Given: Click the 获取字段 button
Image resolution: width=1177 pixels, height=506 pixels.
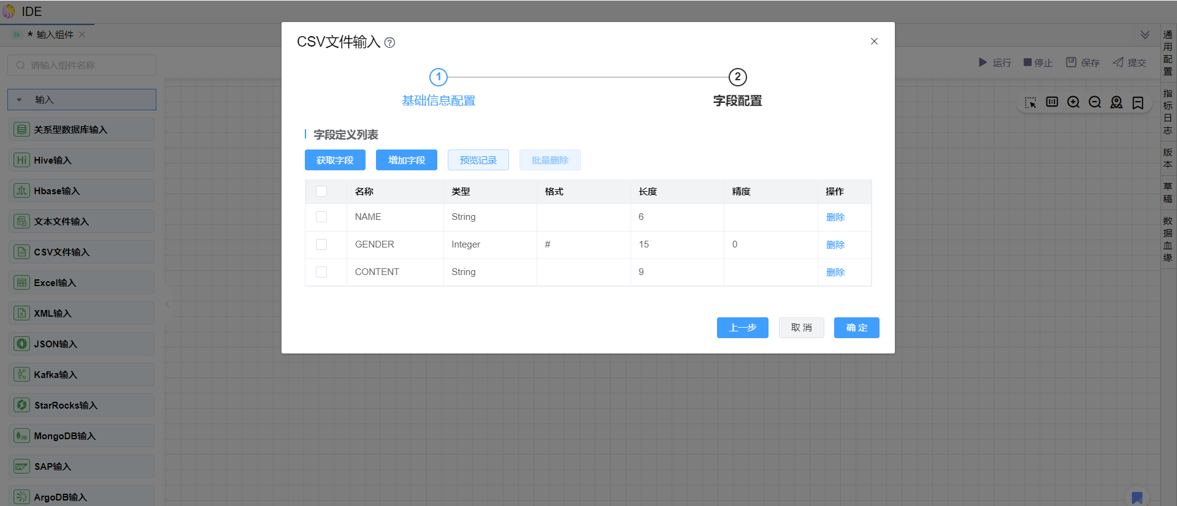Looking at the screenshot, I should pos(335,160).
